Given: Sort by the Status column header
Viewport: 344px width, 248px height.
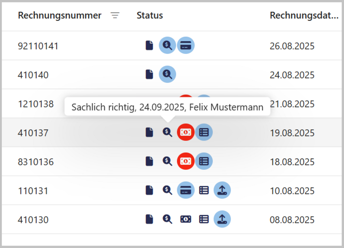Looking at the screenshot, I should (x=150, y=15).
